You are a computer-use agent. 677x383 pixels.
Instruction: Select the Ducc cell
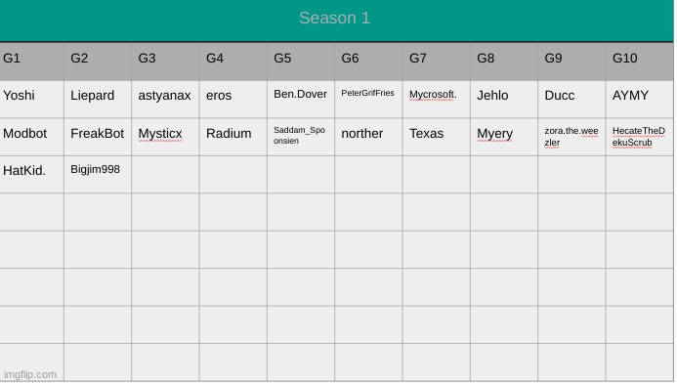click(x=572, y=100)
